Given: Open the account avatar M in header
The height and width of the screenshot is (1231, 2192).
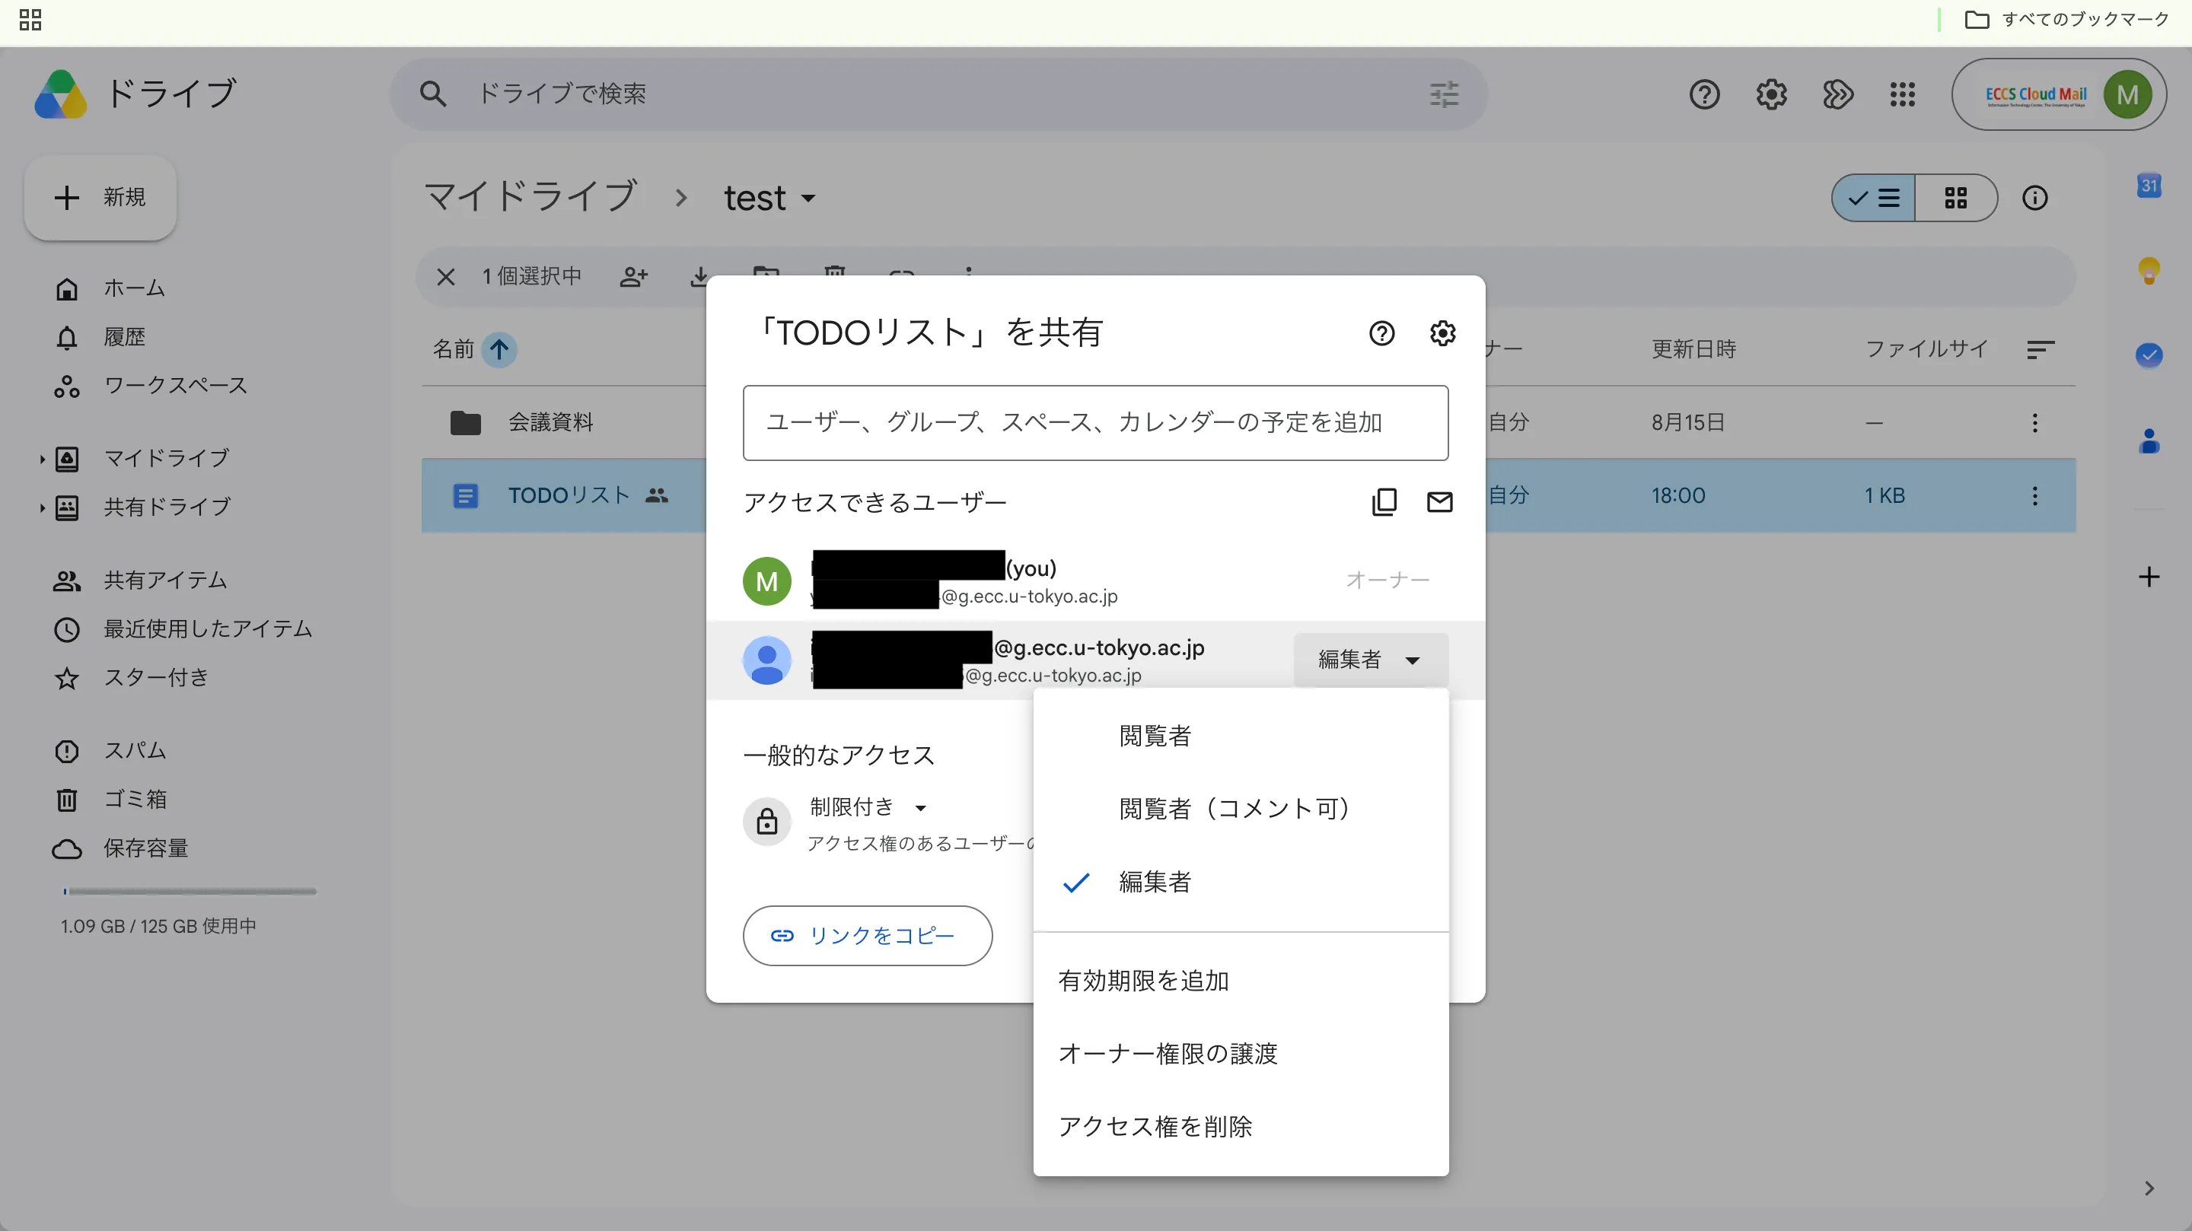Looking at the screenshot, I should pos(2127,94).
